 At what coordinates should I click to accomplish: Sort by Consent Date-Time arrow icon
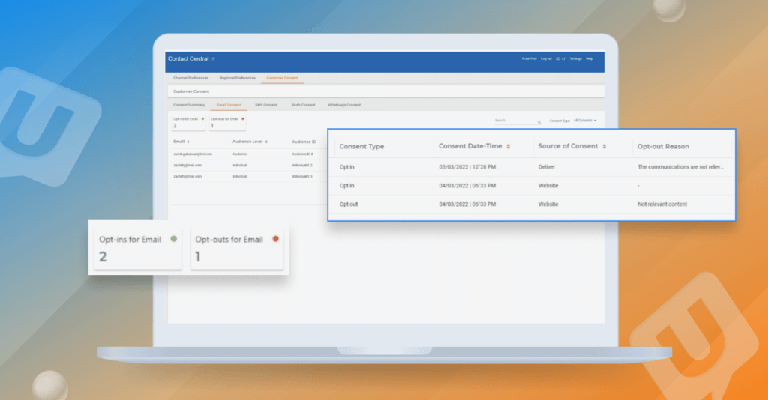pyautogui.click(x=509, y=146)
